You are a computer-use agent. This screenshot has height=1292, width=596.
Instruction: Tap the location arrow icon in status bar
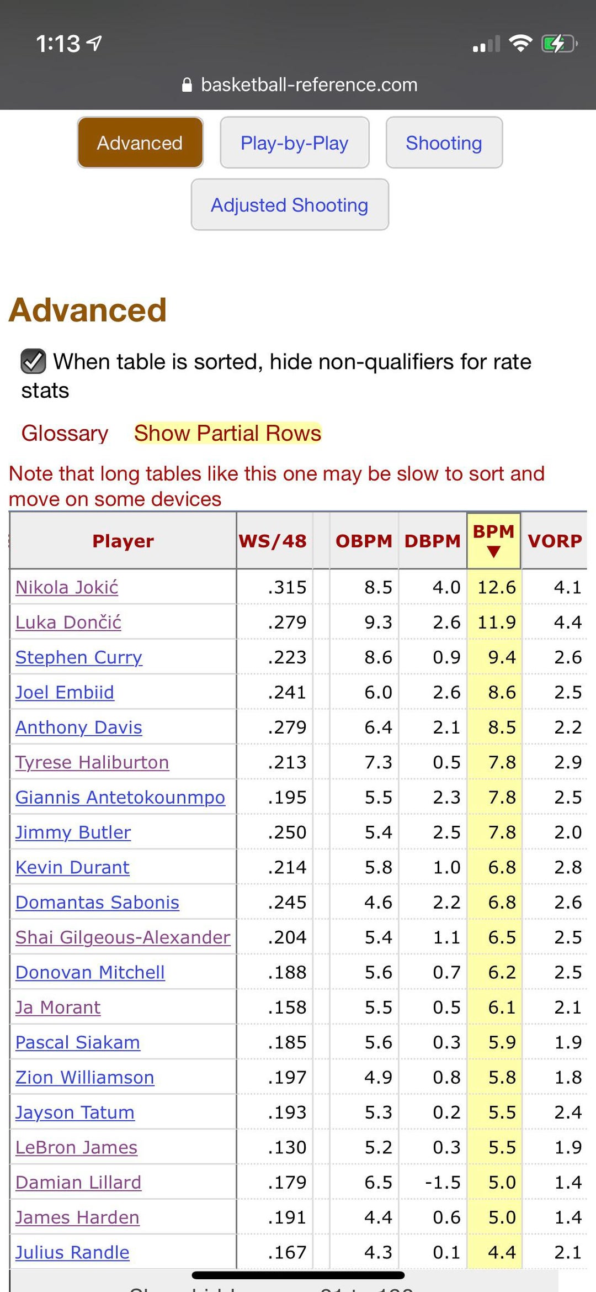click(x=95, y=43)
